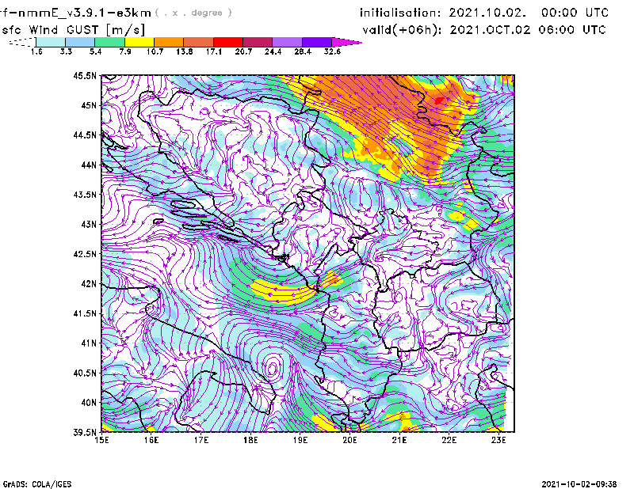Click the legend value "32.6"

click(x=332, y=51)
